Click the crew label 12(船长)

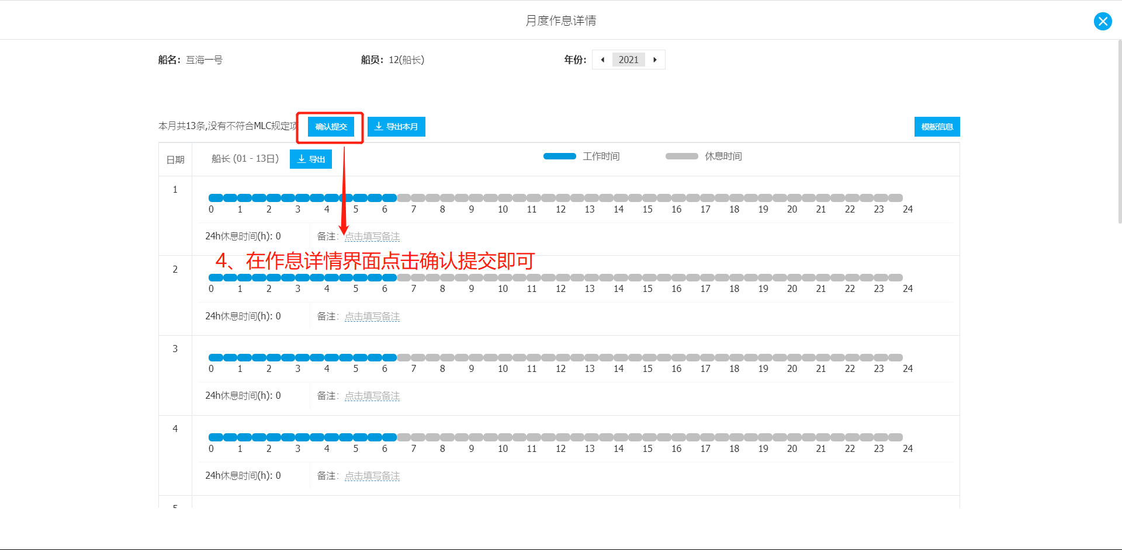point(407,60)
